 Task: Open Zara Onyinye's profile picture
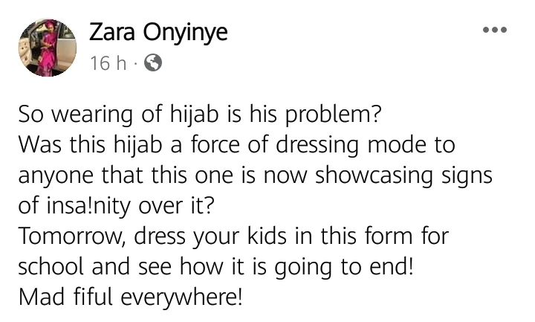click(47, 47)
